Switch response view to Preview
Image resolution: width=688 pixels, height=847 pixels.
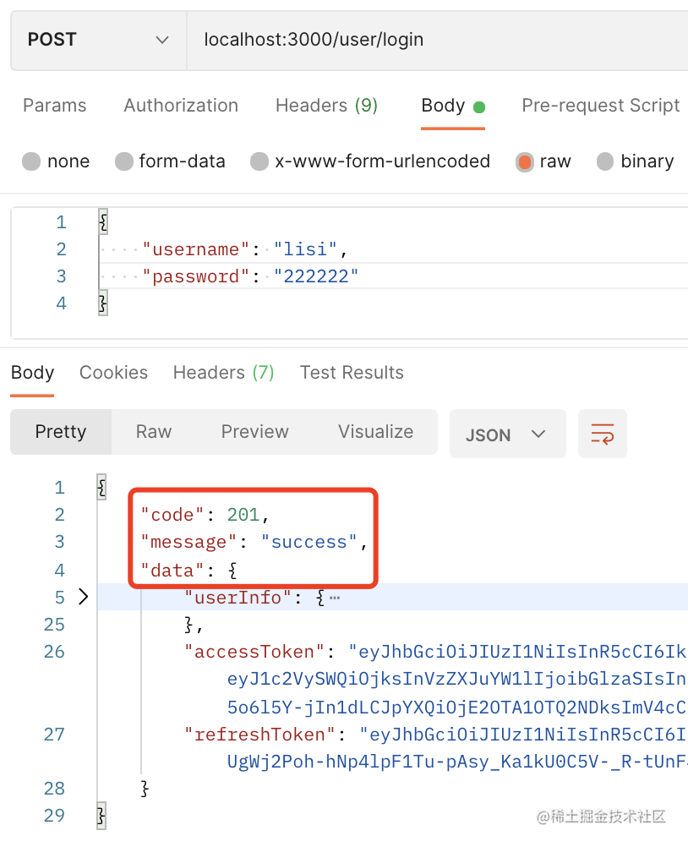coord(254,432)
